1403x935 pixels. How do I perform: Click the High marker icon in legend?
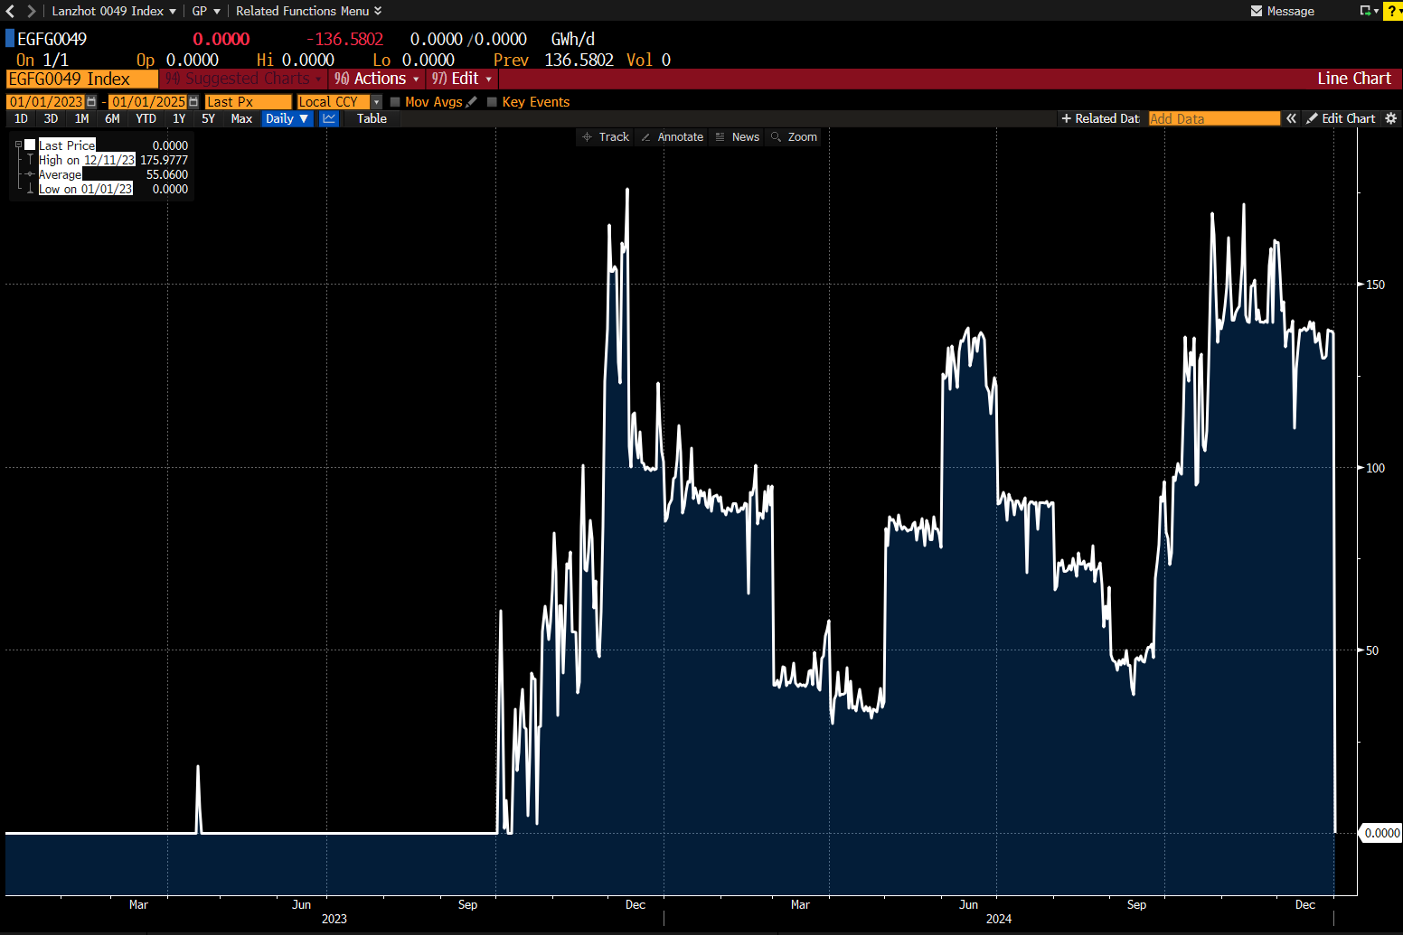[30, 160]
